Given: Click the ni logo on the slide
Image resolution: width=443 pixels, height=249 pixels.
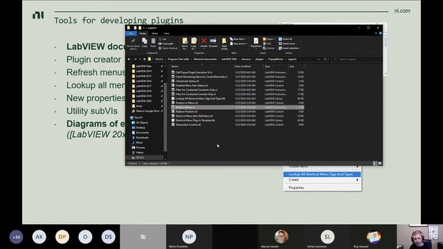Looking at the screenshot, I should tap(38, 15).
